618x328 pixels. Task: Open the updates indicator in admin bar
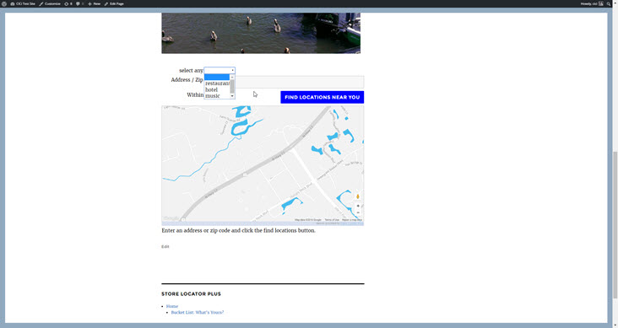[68, 3]
